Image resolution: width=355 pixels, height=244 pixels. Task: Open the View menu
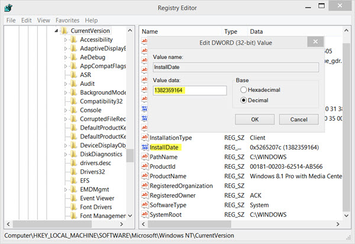coord(43,20)
